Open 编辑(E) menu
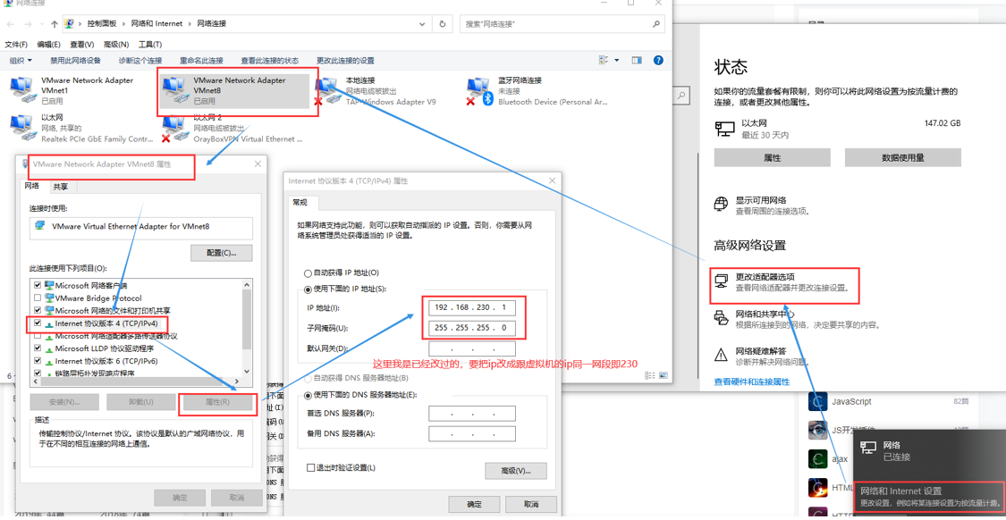Screen dimensions: 1006x520 click(x=49, y=45)
